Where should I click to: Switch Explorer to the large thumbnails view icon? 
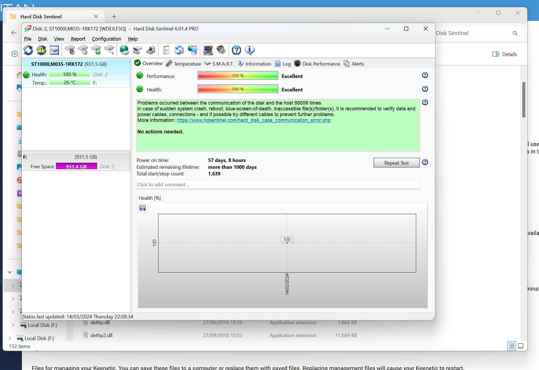click(x=521, y=346)
